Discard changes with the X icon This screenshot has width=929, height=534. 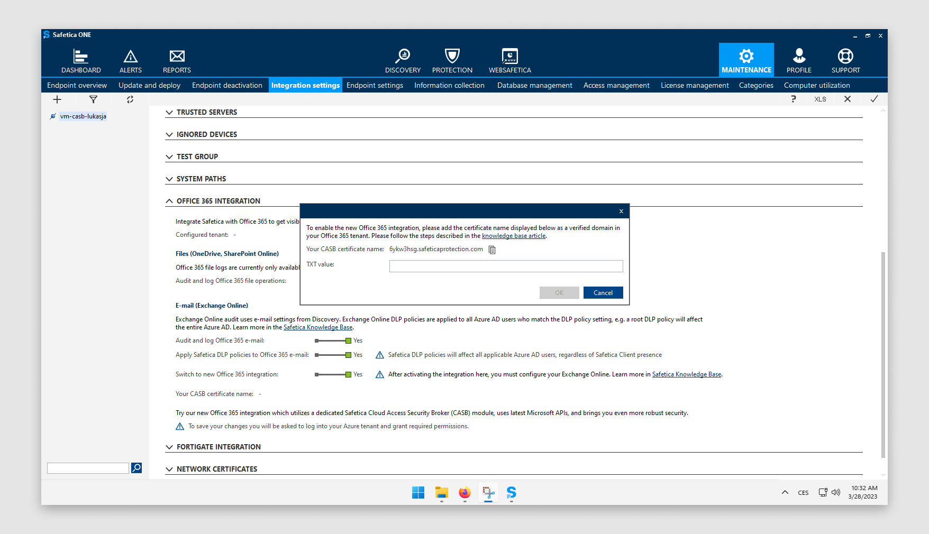[848, 99]
